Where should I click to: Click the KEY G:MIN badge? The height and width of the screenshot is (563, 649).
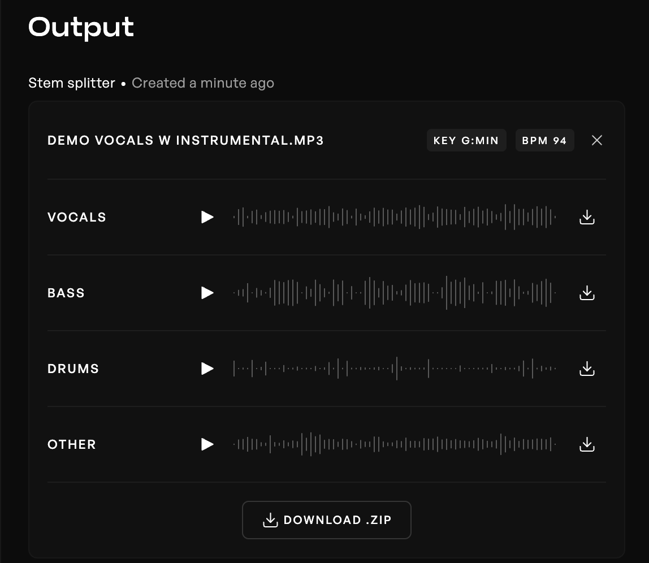pyautogui.click(x=466, y=140)
